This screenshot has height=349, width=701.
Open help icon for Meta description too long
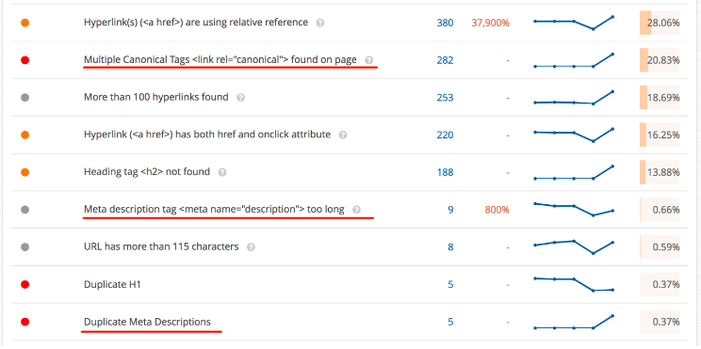[356, 210]
